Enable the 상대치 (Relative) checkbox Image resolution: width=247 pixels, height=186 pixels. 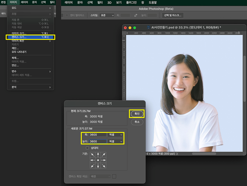coord(87,148)
